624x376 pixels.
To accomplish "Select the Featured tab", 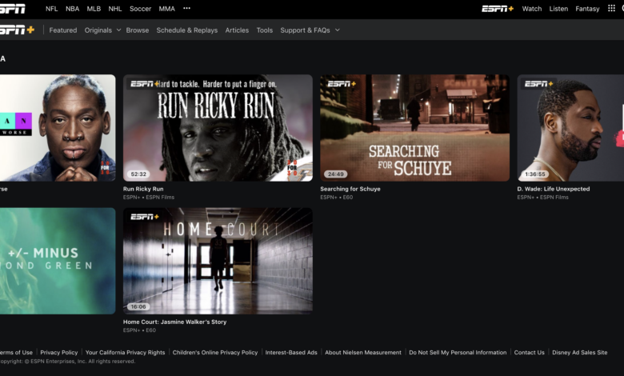I will (63, 30).
